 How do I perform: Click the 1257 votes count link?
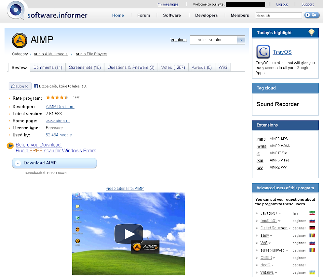pyautogui.click(x=76, y=97)
